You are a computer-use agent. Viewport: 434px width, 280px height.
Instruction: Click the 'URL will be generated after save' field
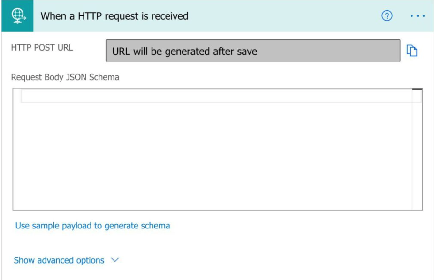(253, 51)
